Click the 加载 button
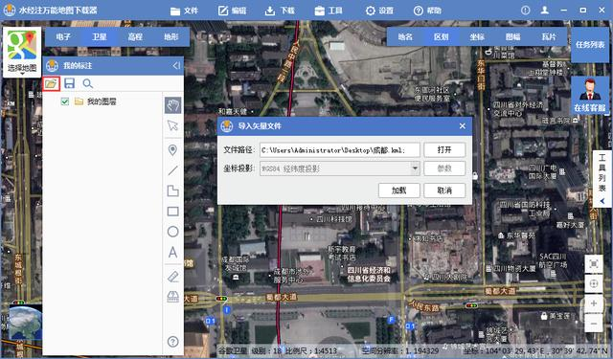Viewport: 613px width, 359px height. [x=399, y=191]
